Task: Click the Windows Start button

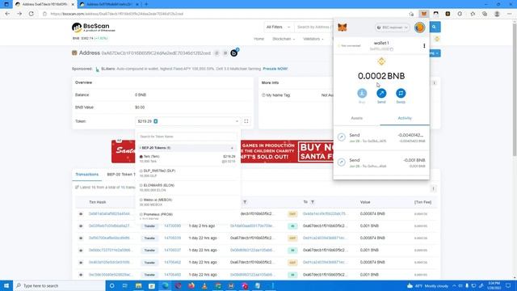Action: click(6, 285)
